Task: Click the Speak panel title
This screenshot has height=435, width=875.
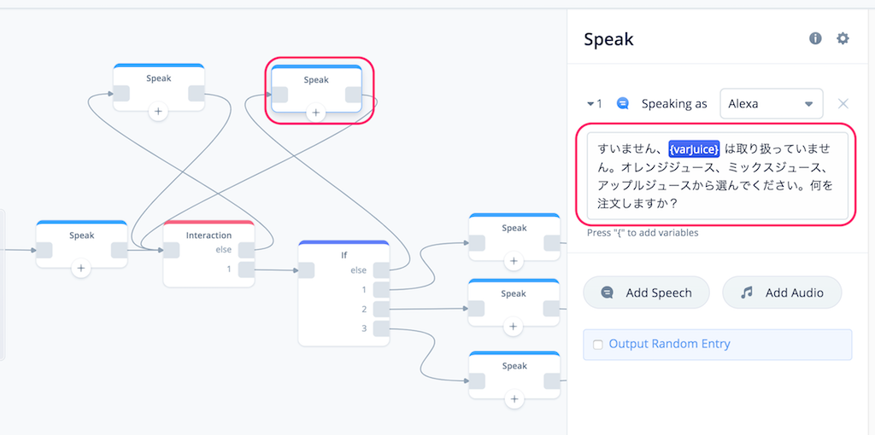Action: (608, 39)
